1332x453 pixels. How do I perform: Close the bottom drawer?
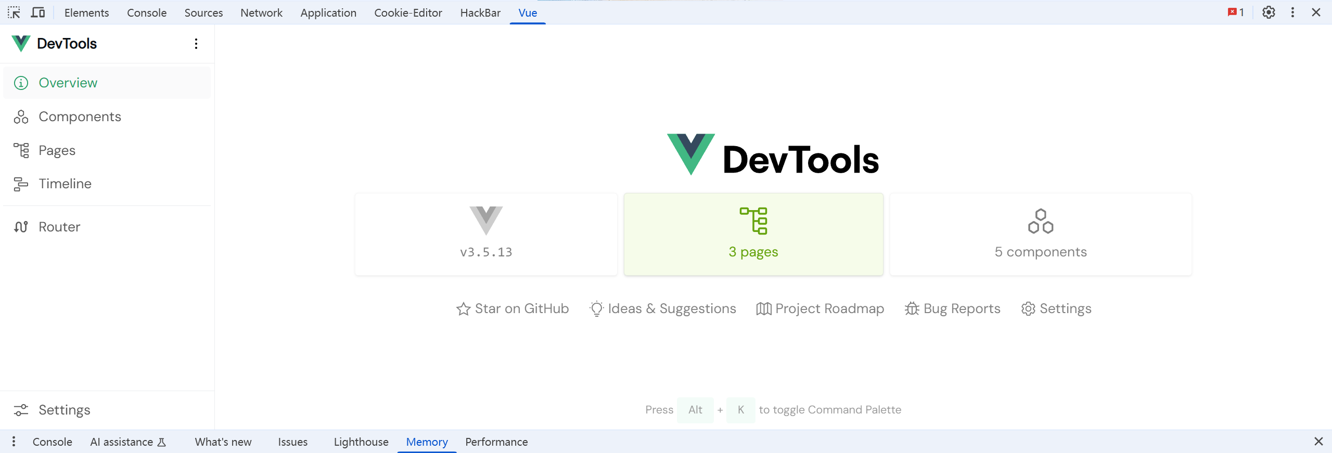tap(1318, 442)
